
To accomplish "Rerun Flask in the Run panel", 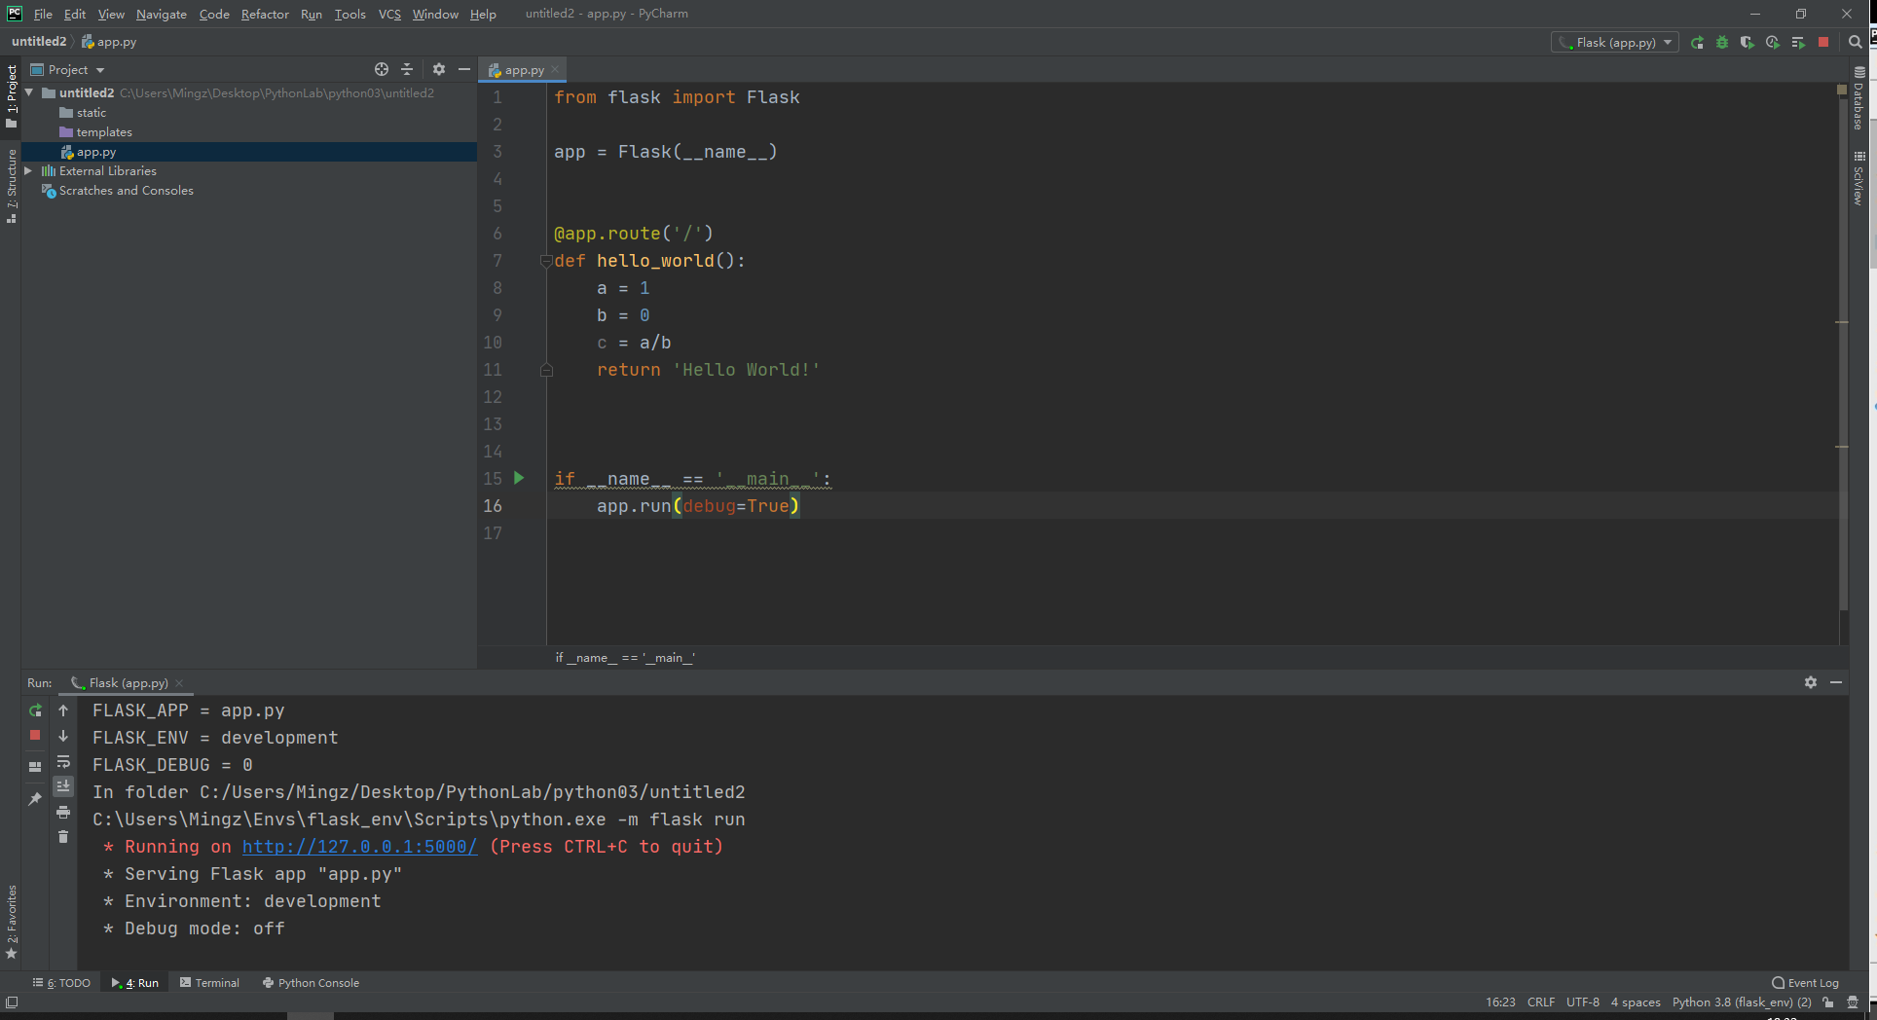I will coord(35,710).
